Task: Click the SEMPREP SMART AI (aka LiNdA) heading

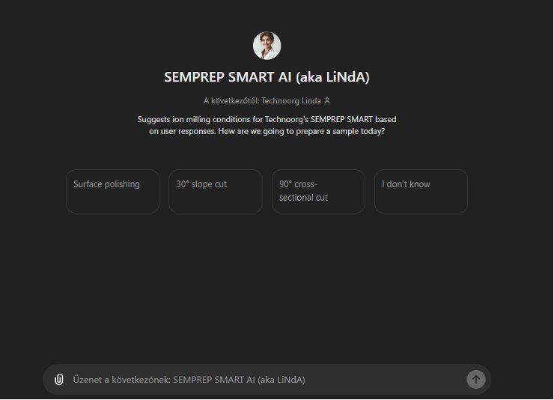Action: (267, 77)
